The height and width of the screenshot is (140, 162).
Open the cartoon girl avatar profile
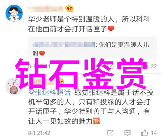[14, 13]
